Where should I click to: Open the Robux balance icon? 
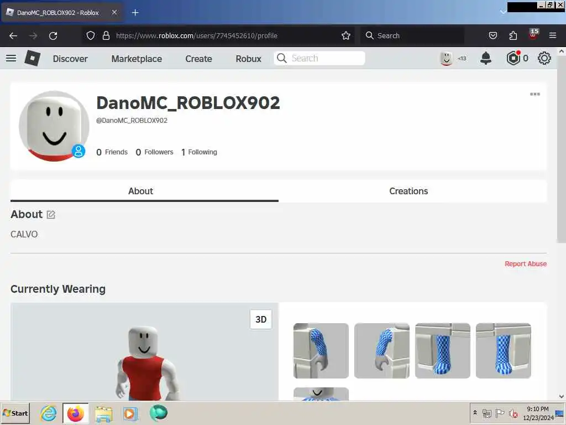click(x=513, y=58)
